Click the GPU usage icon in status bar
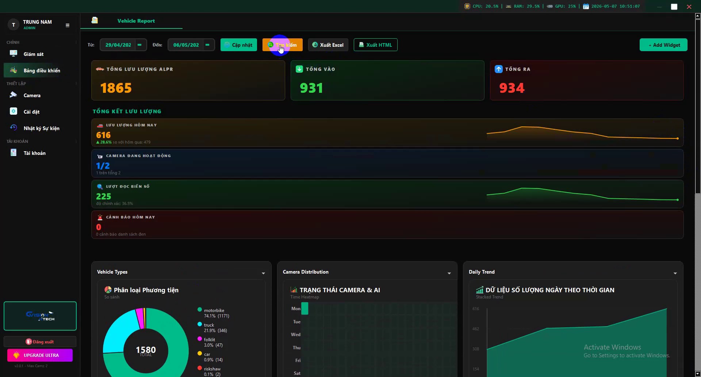701x377 pixels. pyautogui.click(x=549, y=6)
